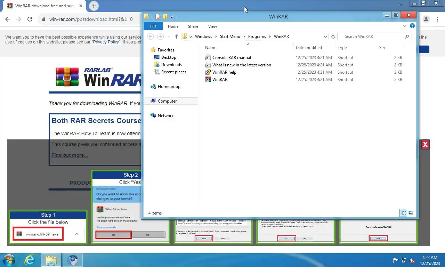Open Downloads in the Favorites list

[171, 65]
